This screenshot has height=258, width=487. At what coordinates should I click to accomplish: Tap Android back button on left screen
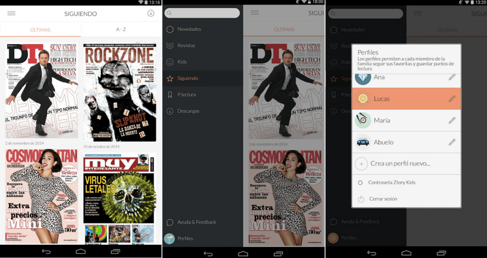click(46, 251)
